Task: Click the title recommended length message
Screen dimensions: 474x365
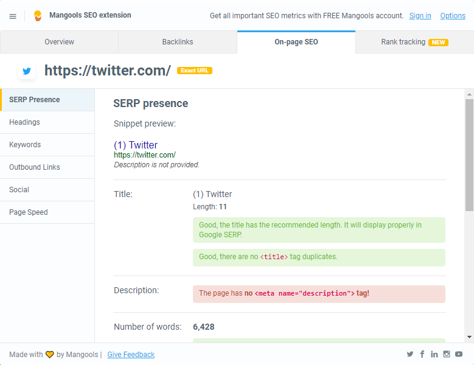Action: click(319, 230)
